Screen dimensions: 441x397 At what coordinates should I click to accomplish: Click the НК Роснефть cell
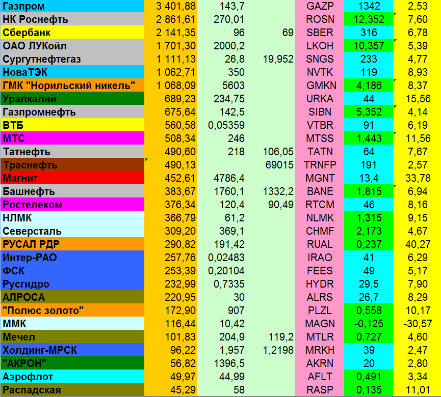[x=72, y=19]
